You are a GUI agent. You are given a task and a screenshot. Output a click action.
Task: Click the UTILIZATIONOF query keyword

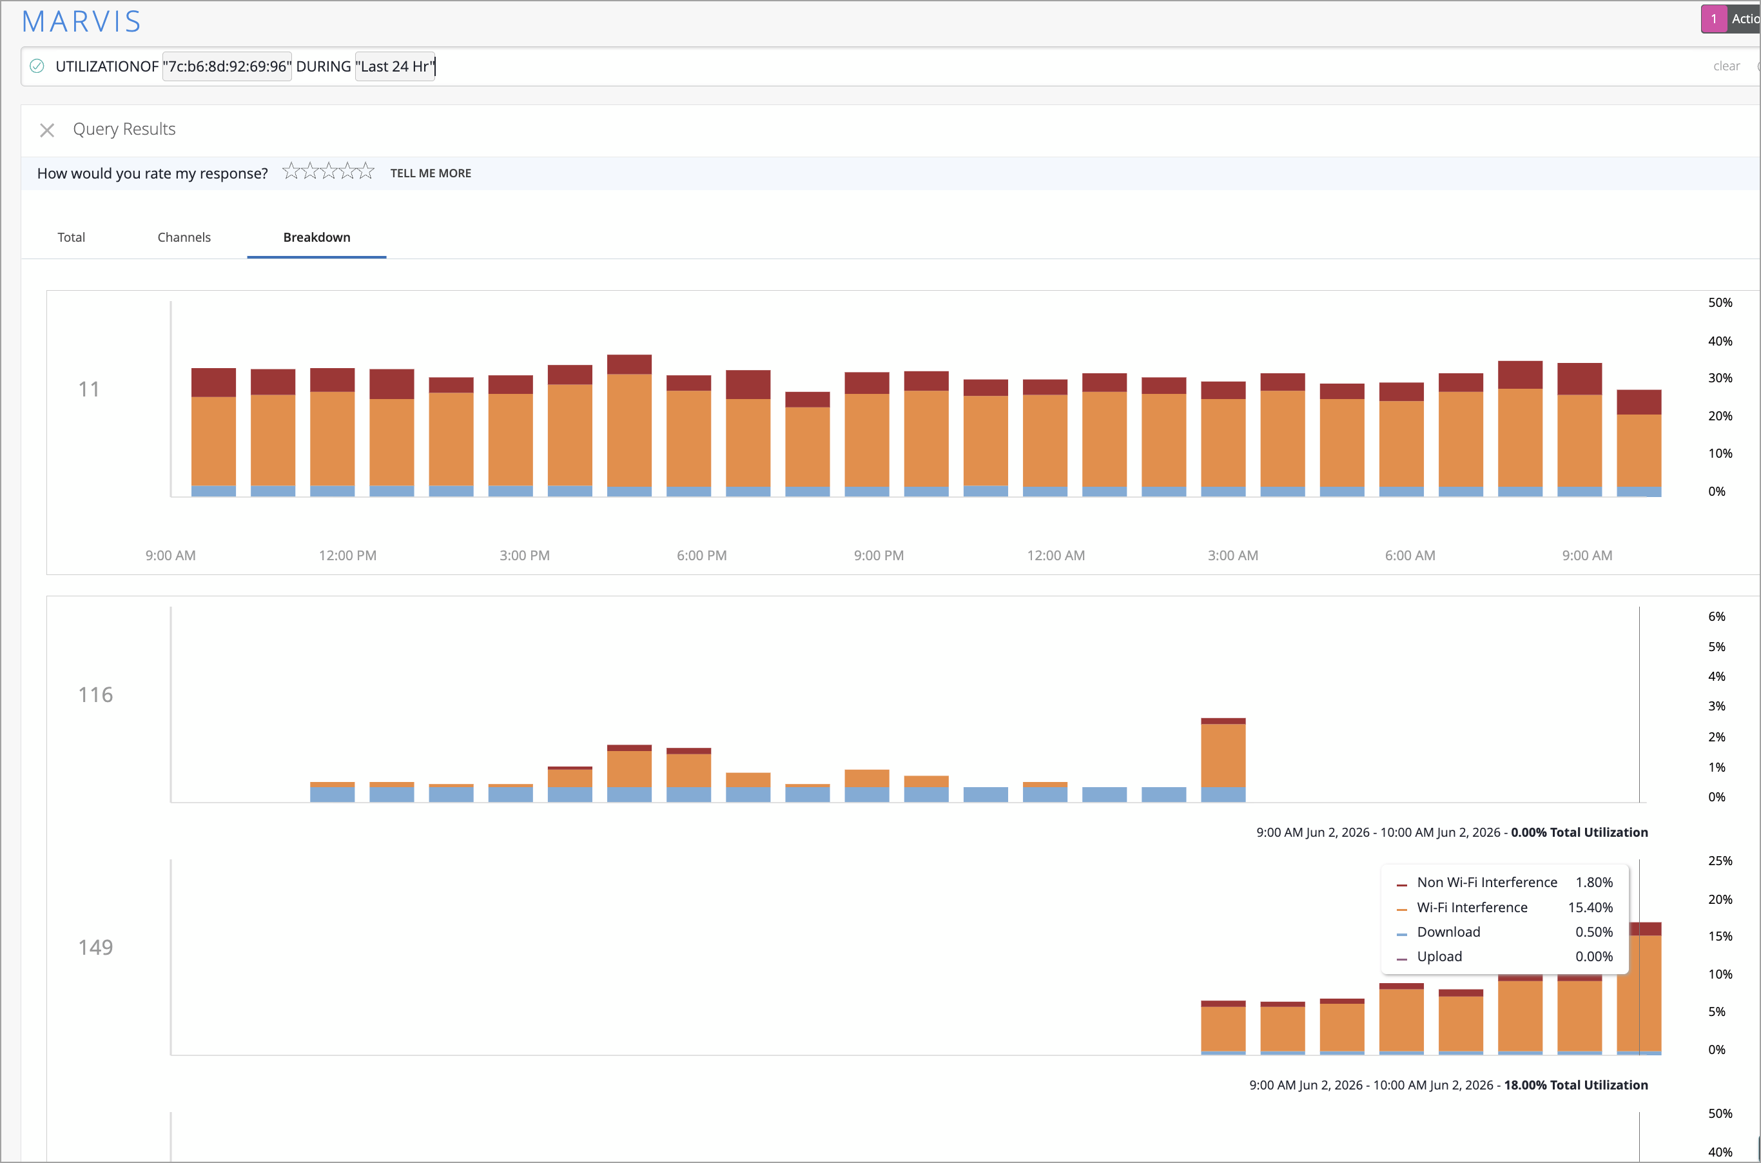click(x=107, y=67)
